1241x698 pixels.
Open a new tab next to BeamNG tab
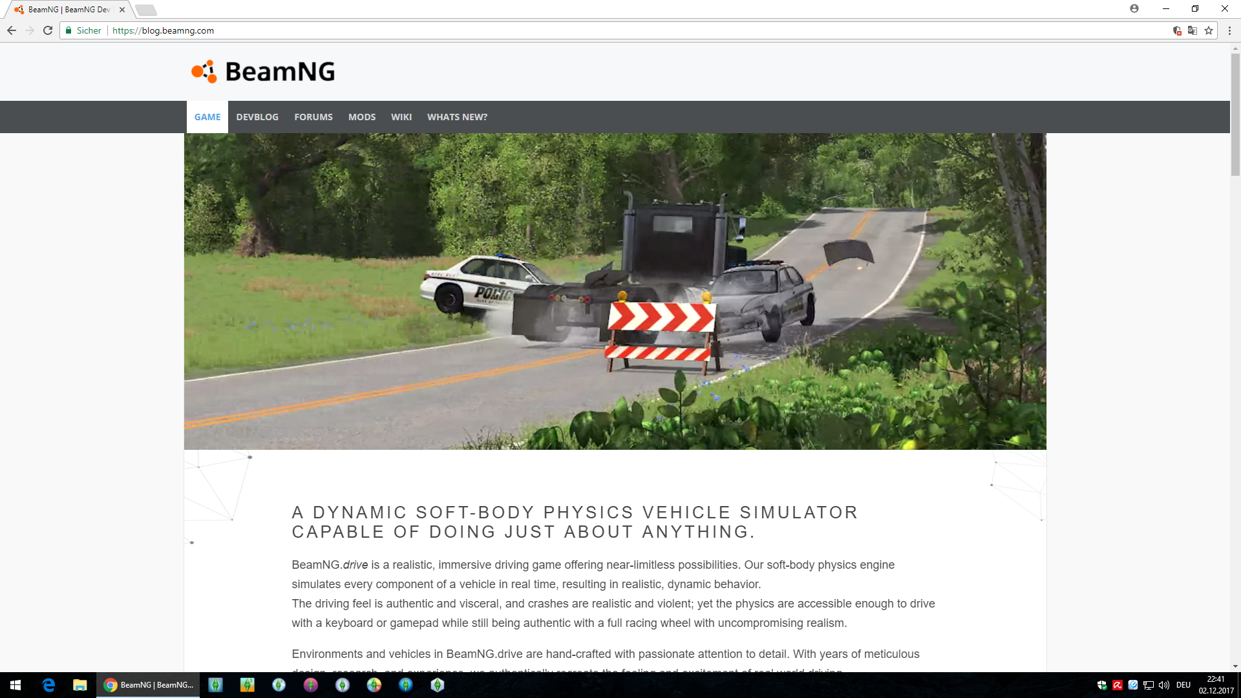[146, 10]
